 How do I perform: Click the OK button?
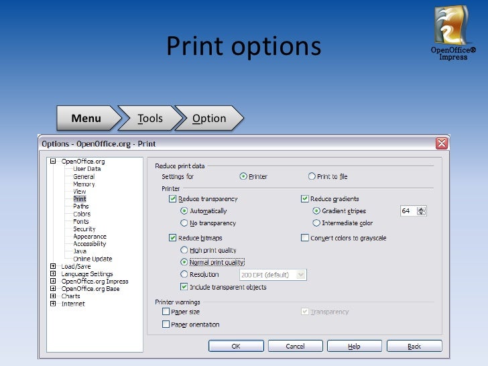click(x=236, y=346)
